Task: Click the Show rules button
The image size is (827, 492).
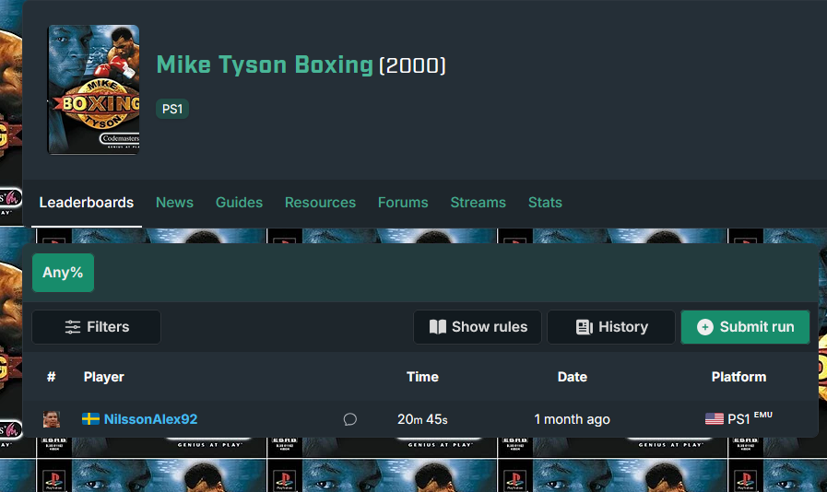Action: 478,327
